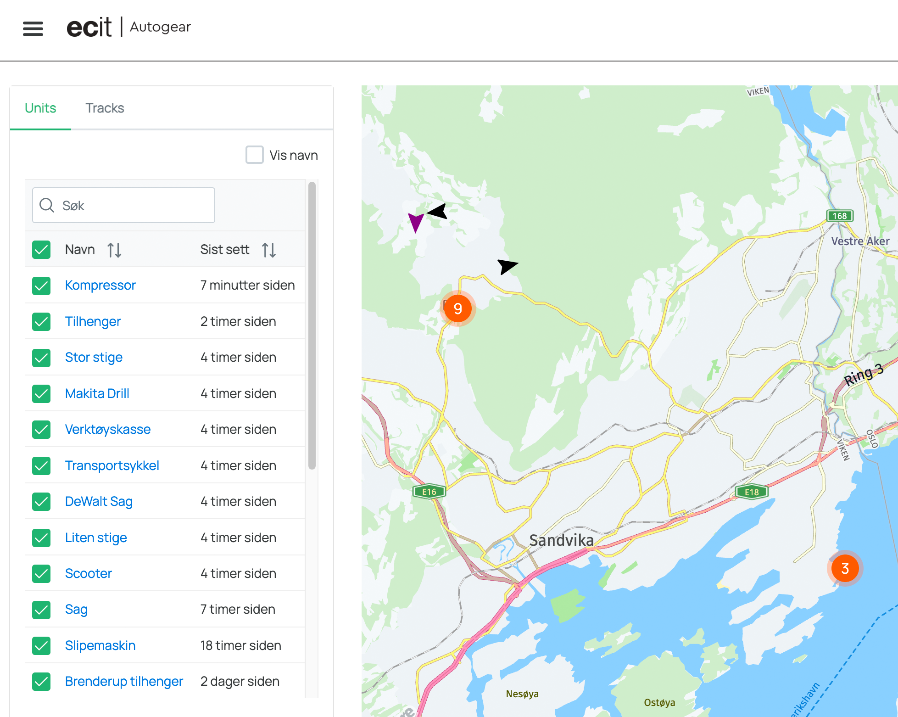Open the Verktøyskasse unit link
The height and width of the screenshot is (717, 898).
coord(108,429)
